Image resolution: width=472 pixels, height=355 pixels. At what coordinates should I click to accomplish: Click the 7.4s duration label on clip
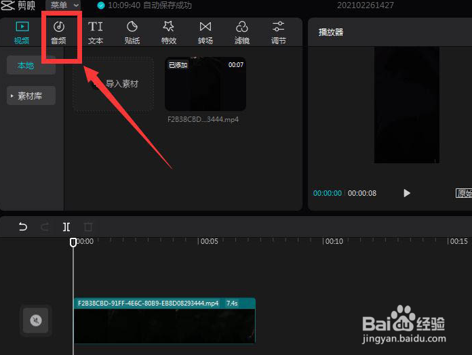click(x=232, y=304)
